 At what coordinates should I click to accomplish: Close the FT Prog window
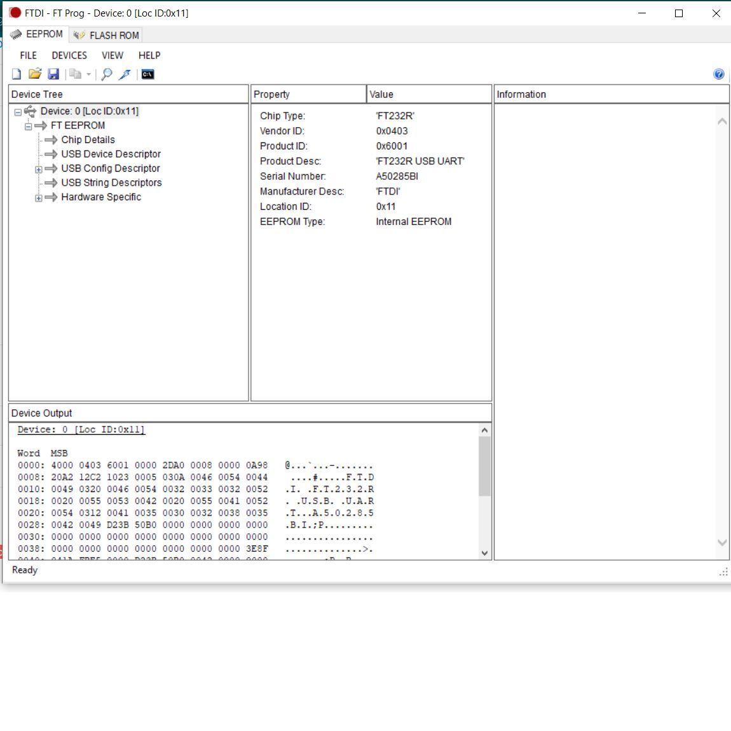(716, 13)
